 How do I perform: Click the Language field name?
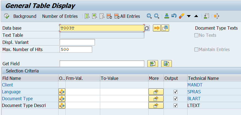[11, 92]
